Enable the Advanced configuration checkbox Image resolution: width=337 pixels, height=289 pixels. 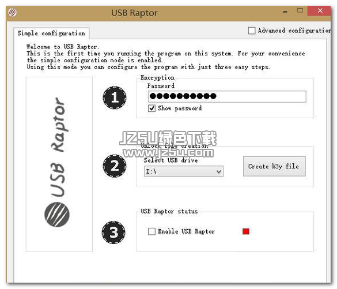[252, 31]
